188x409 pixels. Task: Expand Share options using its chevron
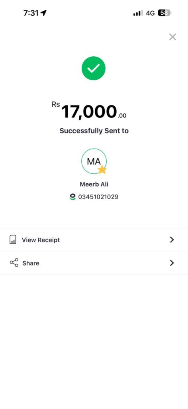(x=172, y=263)
